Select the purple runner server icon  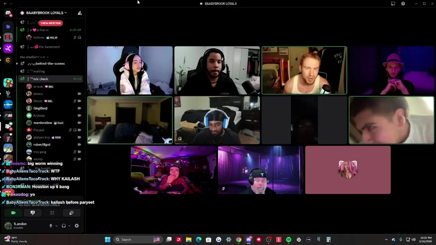[8, 48]
